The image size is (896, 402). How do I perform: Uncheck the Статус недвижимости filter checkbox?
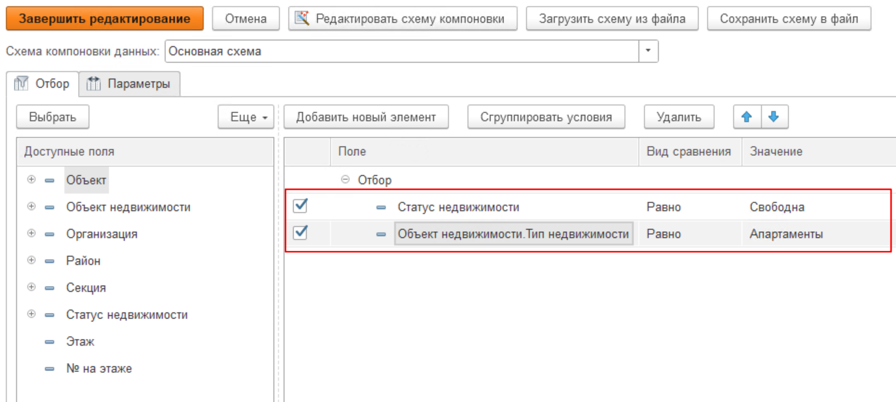click(x=300, y=207)
